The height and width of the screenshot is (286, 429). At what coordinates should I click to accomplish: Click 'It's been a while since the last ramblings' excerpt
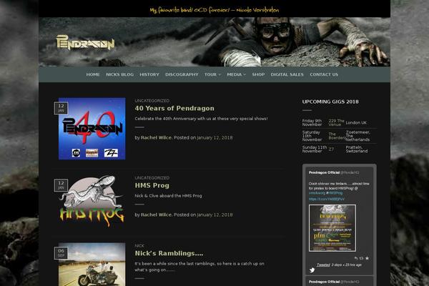[x=199, y=267]
